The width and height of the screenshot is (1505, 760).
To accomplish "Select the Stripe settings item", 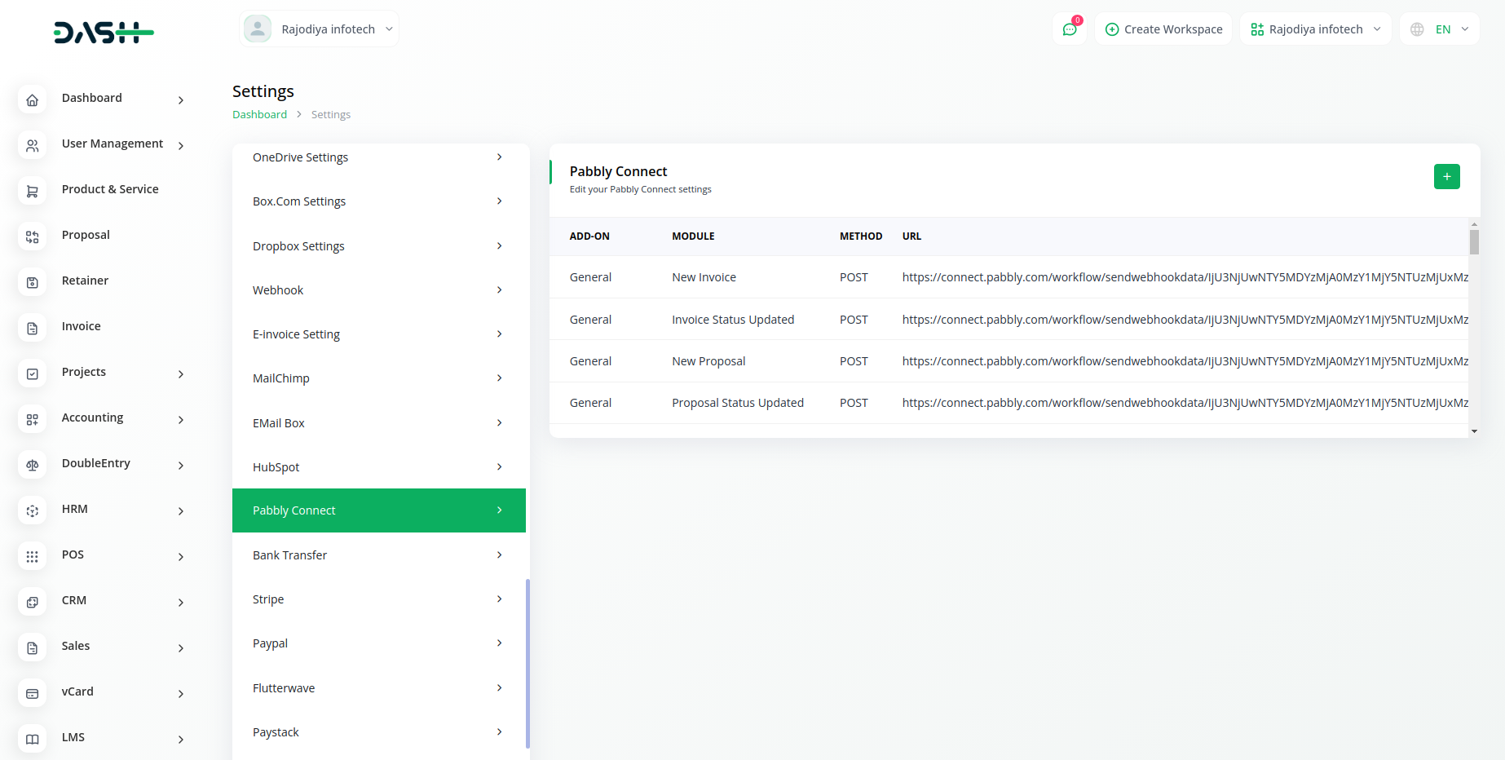I will point(378,599).
